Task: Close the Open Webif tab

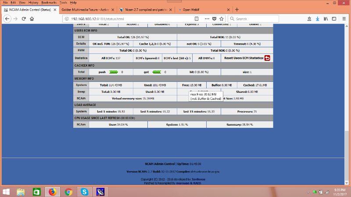Action: coord(228,10)
